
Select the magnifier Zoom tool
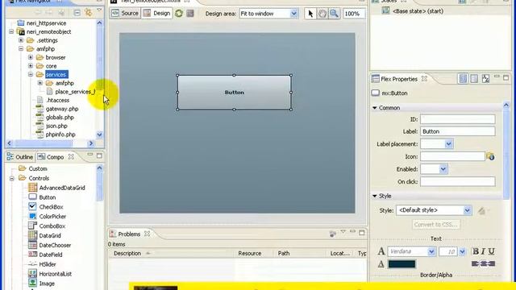(334, 14)
